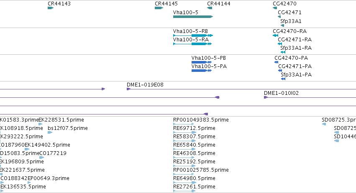Click CG42470-PA protein feature
356x193 pixels.
pyautogui.click(x=277, y=62)
